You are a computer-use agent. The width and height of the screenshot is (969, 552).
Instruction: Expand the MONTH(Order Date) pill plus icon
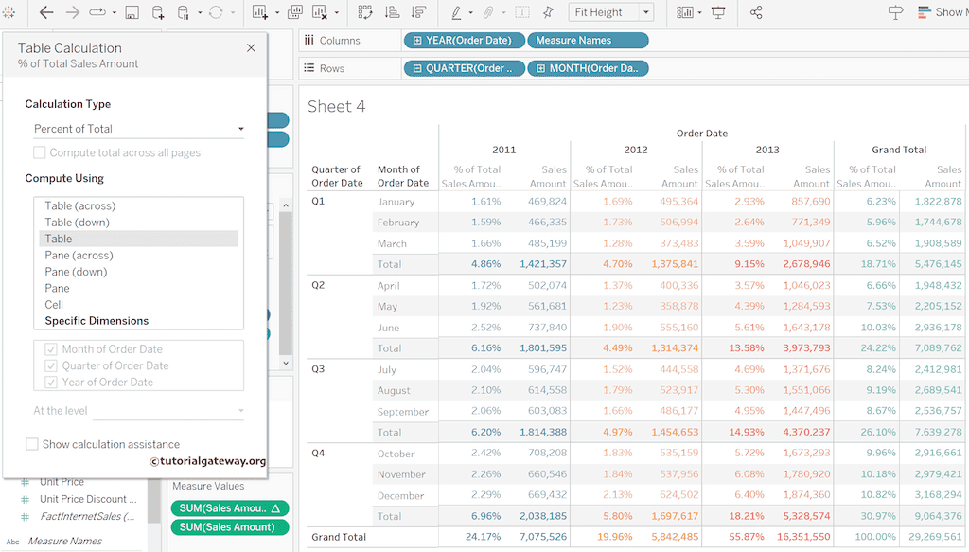pos(540,68)
